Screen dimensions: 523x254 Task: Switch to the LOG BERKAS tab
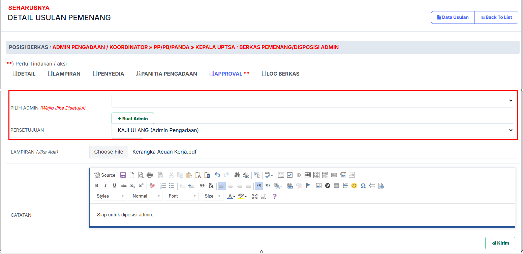[x=280, y=74]
